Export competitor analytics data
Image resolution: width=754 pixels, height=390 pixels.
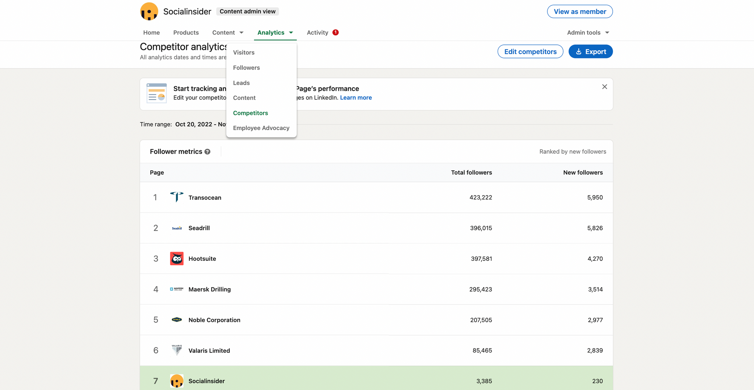pyautogui.click(x=591, y=52)
